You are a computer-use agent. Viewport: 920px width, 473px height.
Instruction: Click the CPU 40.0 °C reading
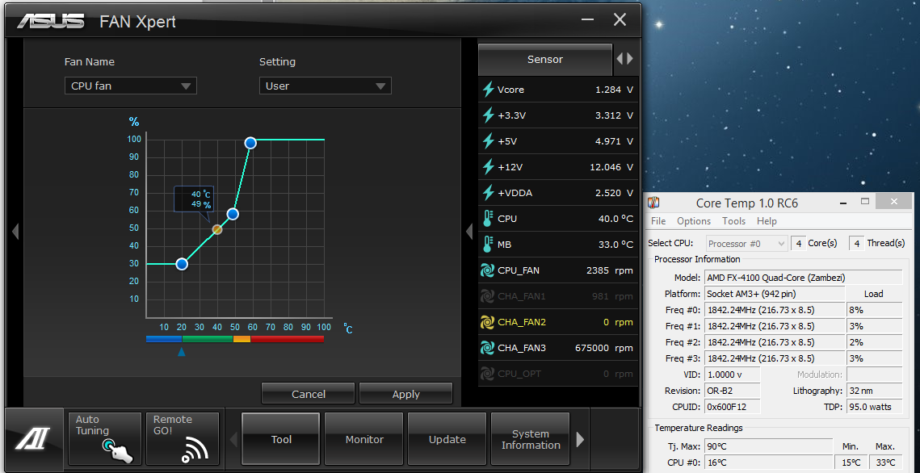click(615, 219)
